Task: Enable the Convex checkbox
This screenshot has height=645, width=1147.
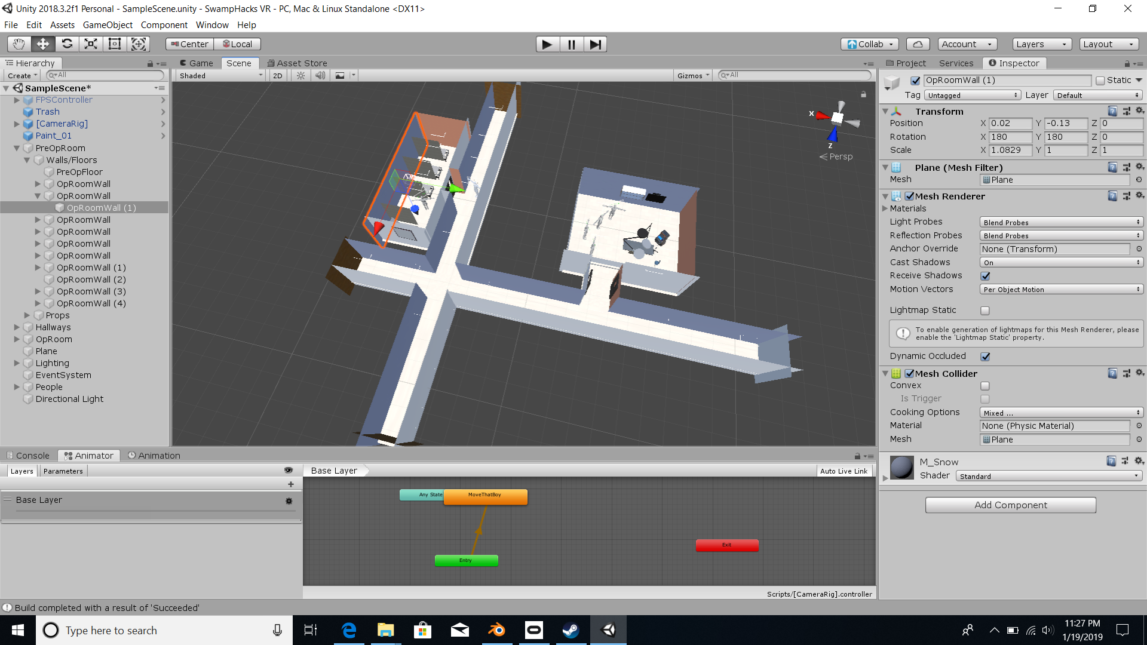Action: [x=985, y=386]
